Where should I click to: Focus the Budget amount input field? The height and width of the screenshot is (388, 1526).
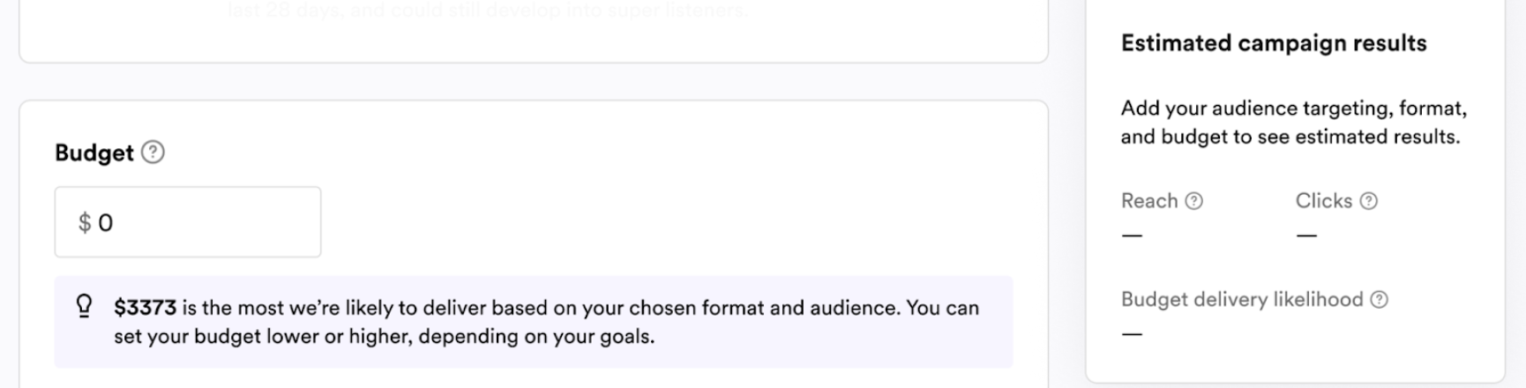(203, 222)
